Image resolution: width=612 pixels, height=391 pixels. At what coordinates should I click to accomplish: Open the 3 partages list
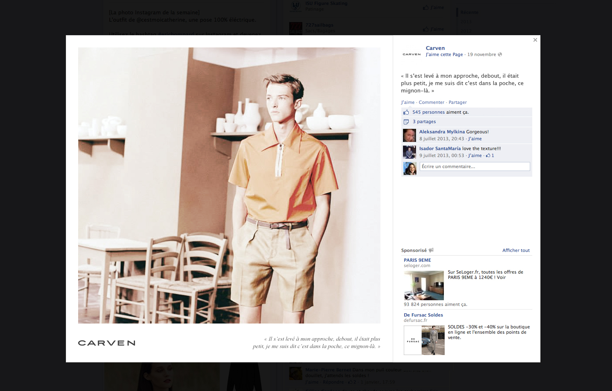pyautogui.click(x=424, y=122)
